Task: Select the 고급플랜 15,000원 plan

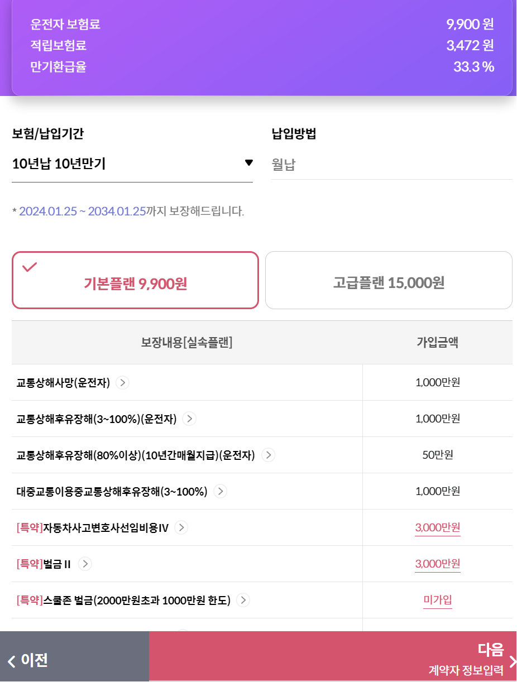Action: coord(389,280)
